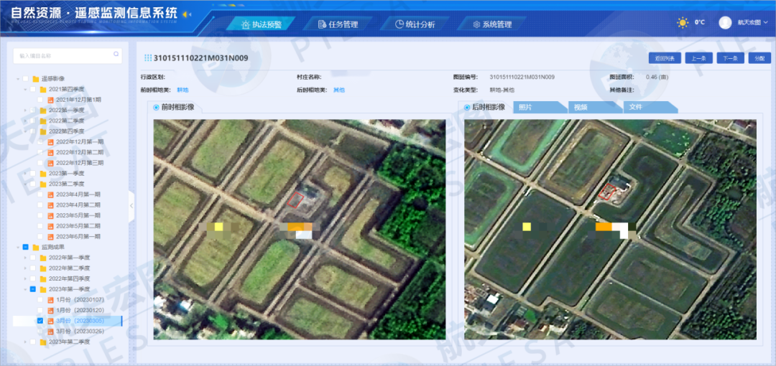Screen dimensions: 776x366
Task: Click the 下一条 button
Action: pos(729,58)
